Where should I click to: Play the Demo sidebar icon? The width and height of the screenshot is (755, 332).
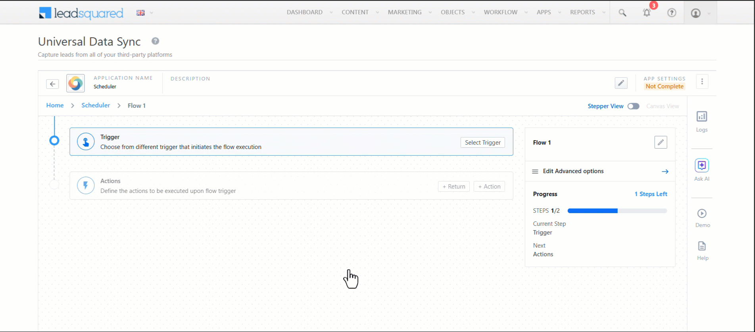pos(702,214)
